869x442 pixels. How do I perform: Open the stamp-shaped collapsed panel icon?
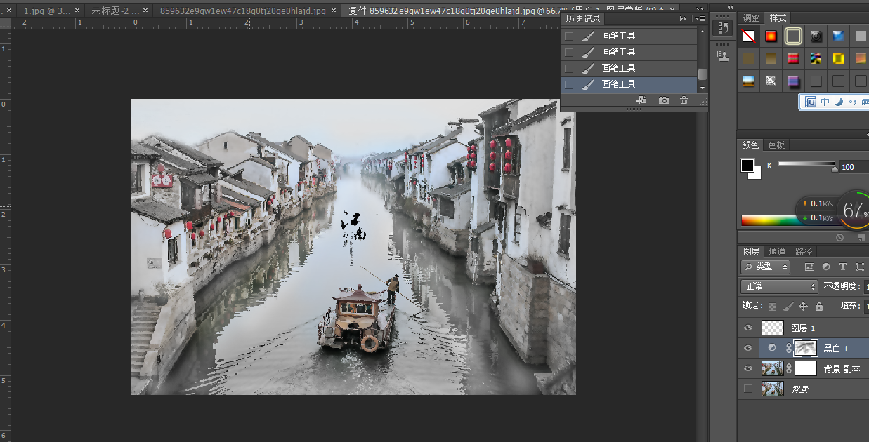tap(721, 56)
